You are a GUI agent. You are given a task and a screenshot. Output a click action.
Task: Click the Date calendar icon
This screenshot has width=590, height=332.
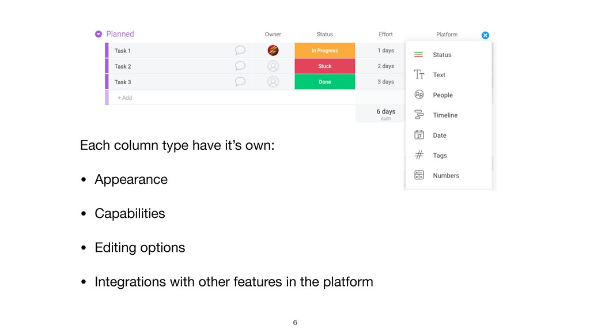click(x=419, y=135)
